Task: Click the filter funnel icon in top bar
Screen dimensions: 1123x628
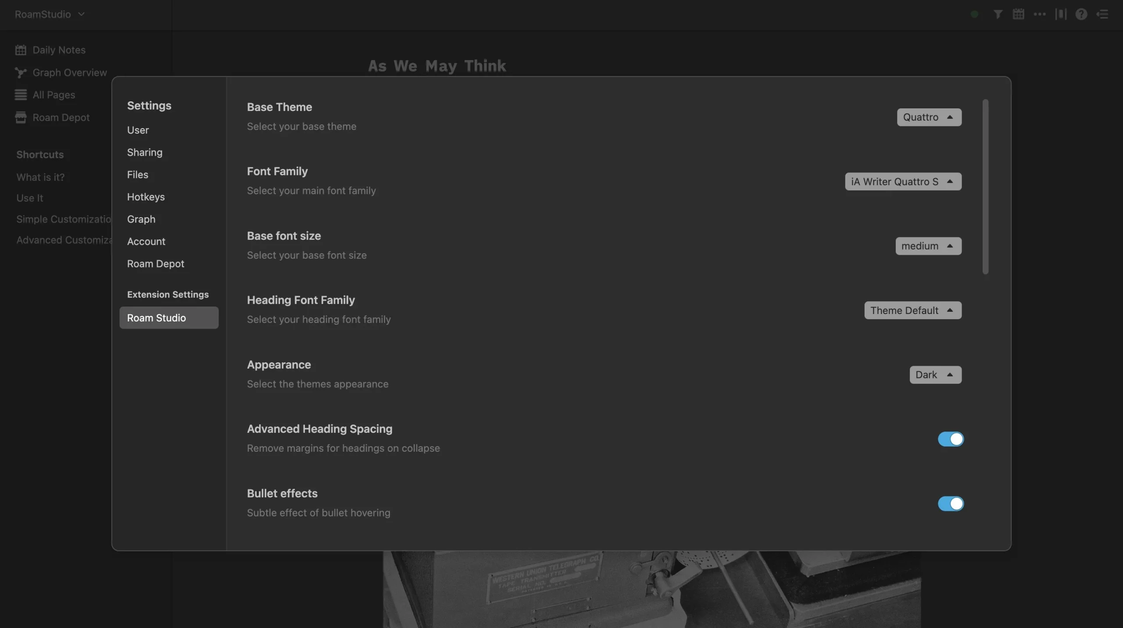Action: 998,14
